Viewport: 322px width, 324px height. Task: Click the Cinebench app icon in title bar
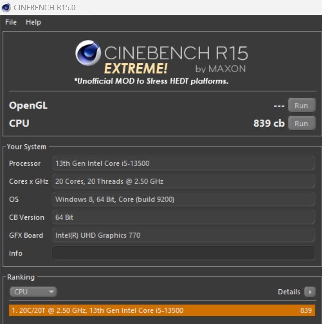(x=6, y=7)
